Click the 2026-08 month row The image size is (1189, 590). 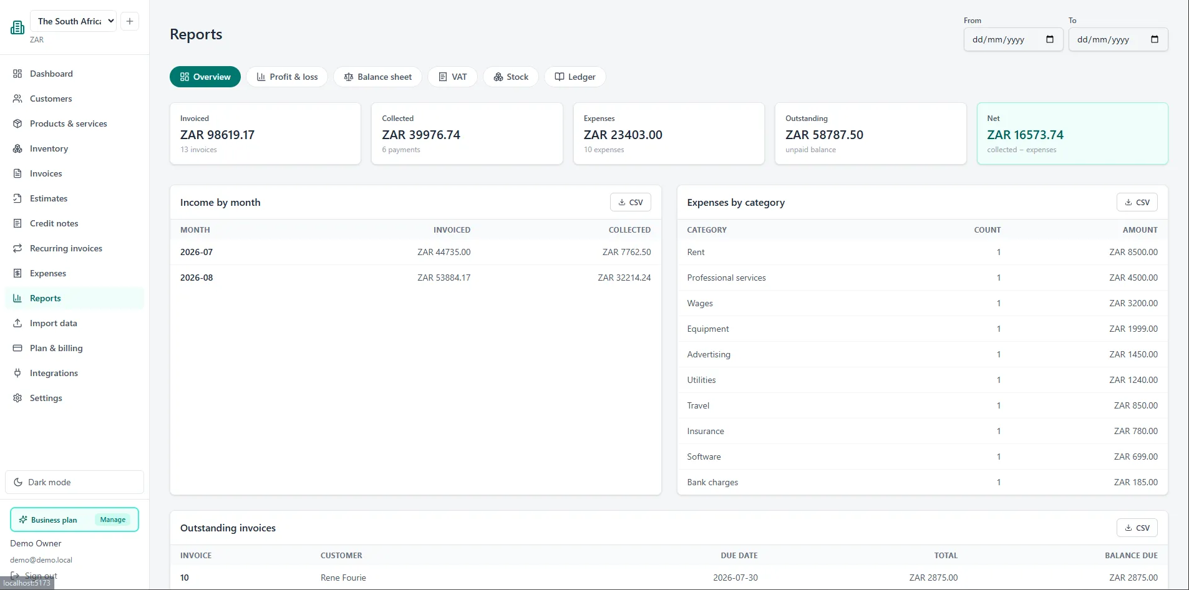click(415, 278)
